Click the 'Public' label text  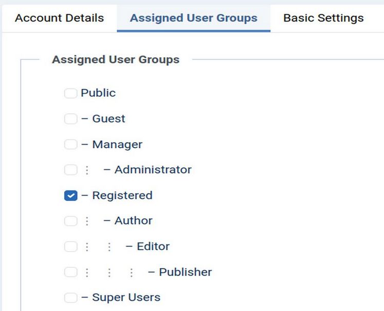98,93
